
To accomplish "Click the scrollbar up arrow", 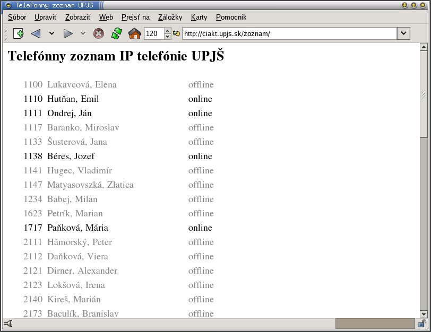I will coord(424,47).
